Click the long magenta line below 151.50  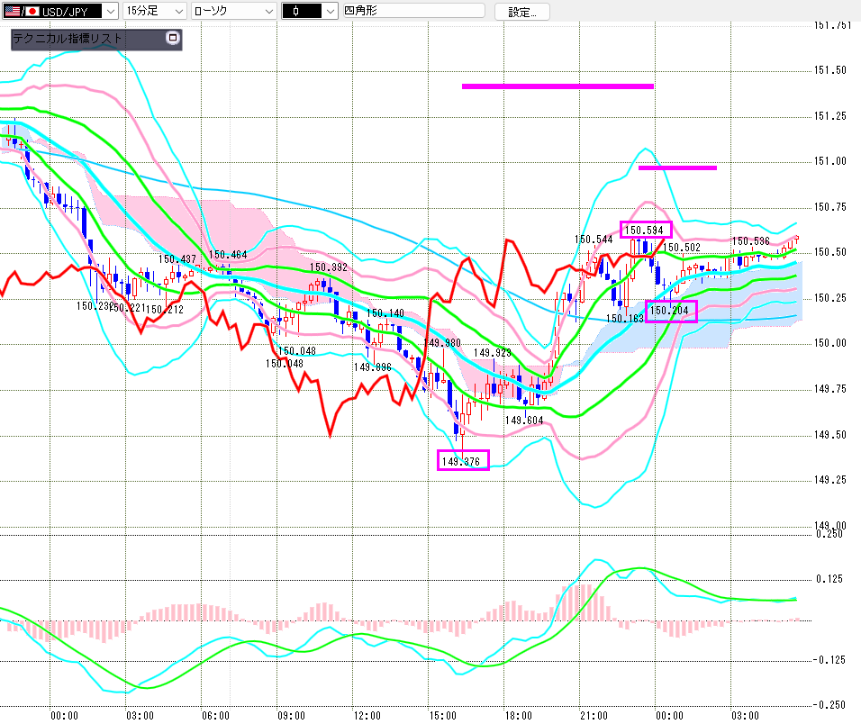click(557, 86)
